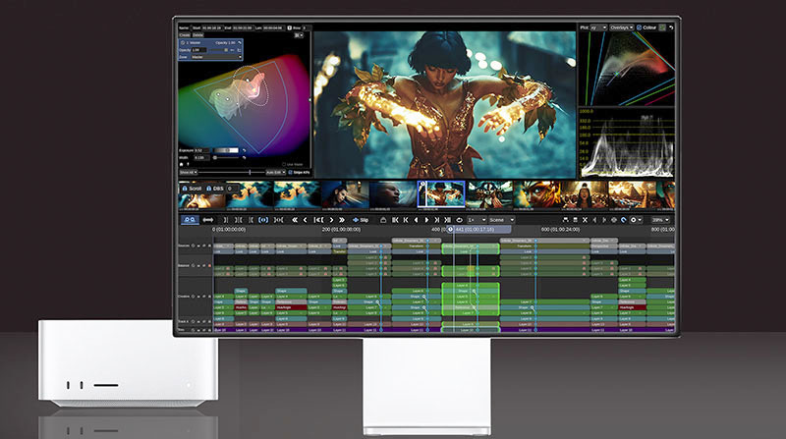The width and height of the screenshot is (786, 439).
Task: Select the pyramids thumbnail in strip
Action: [632, 194]
